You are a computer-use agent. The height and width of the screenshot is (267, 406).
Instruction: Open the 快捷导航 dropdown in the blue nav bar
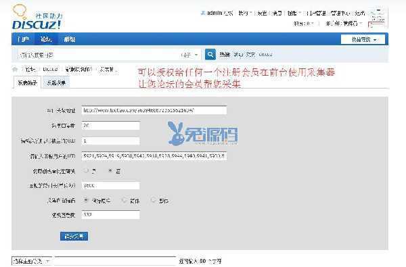363,40
